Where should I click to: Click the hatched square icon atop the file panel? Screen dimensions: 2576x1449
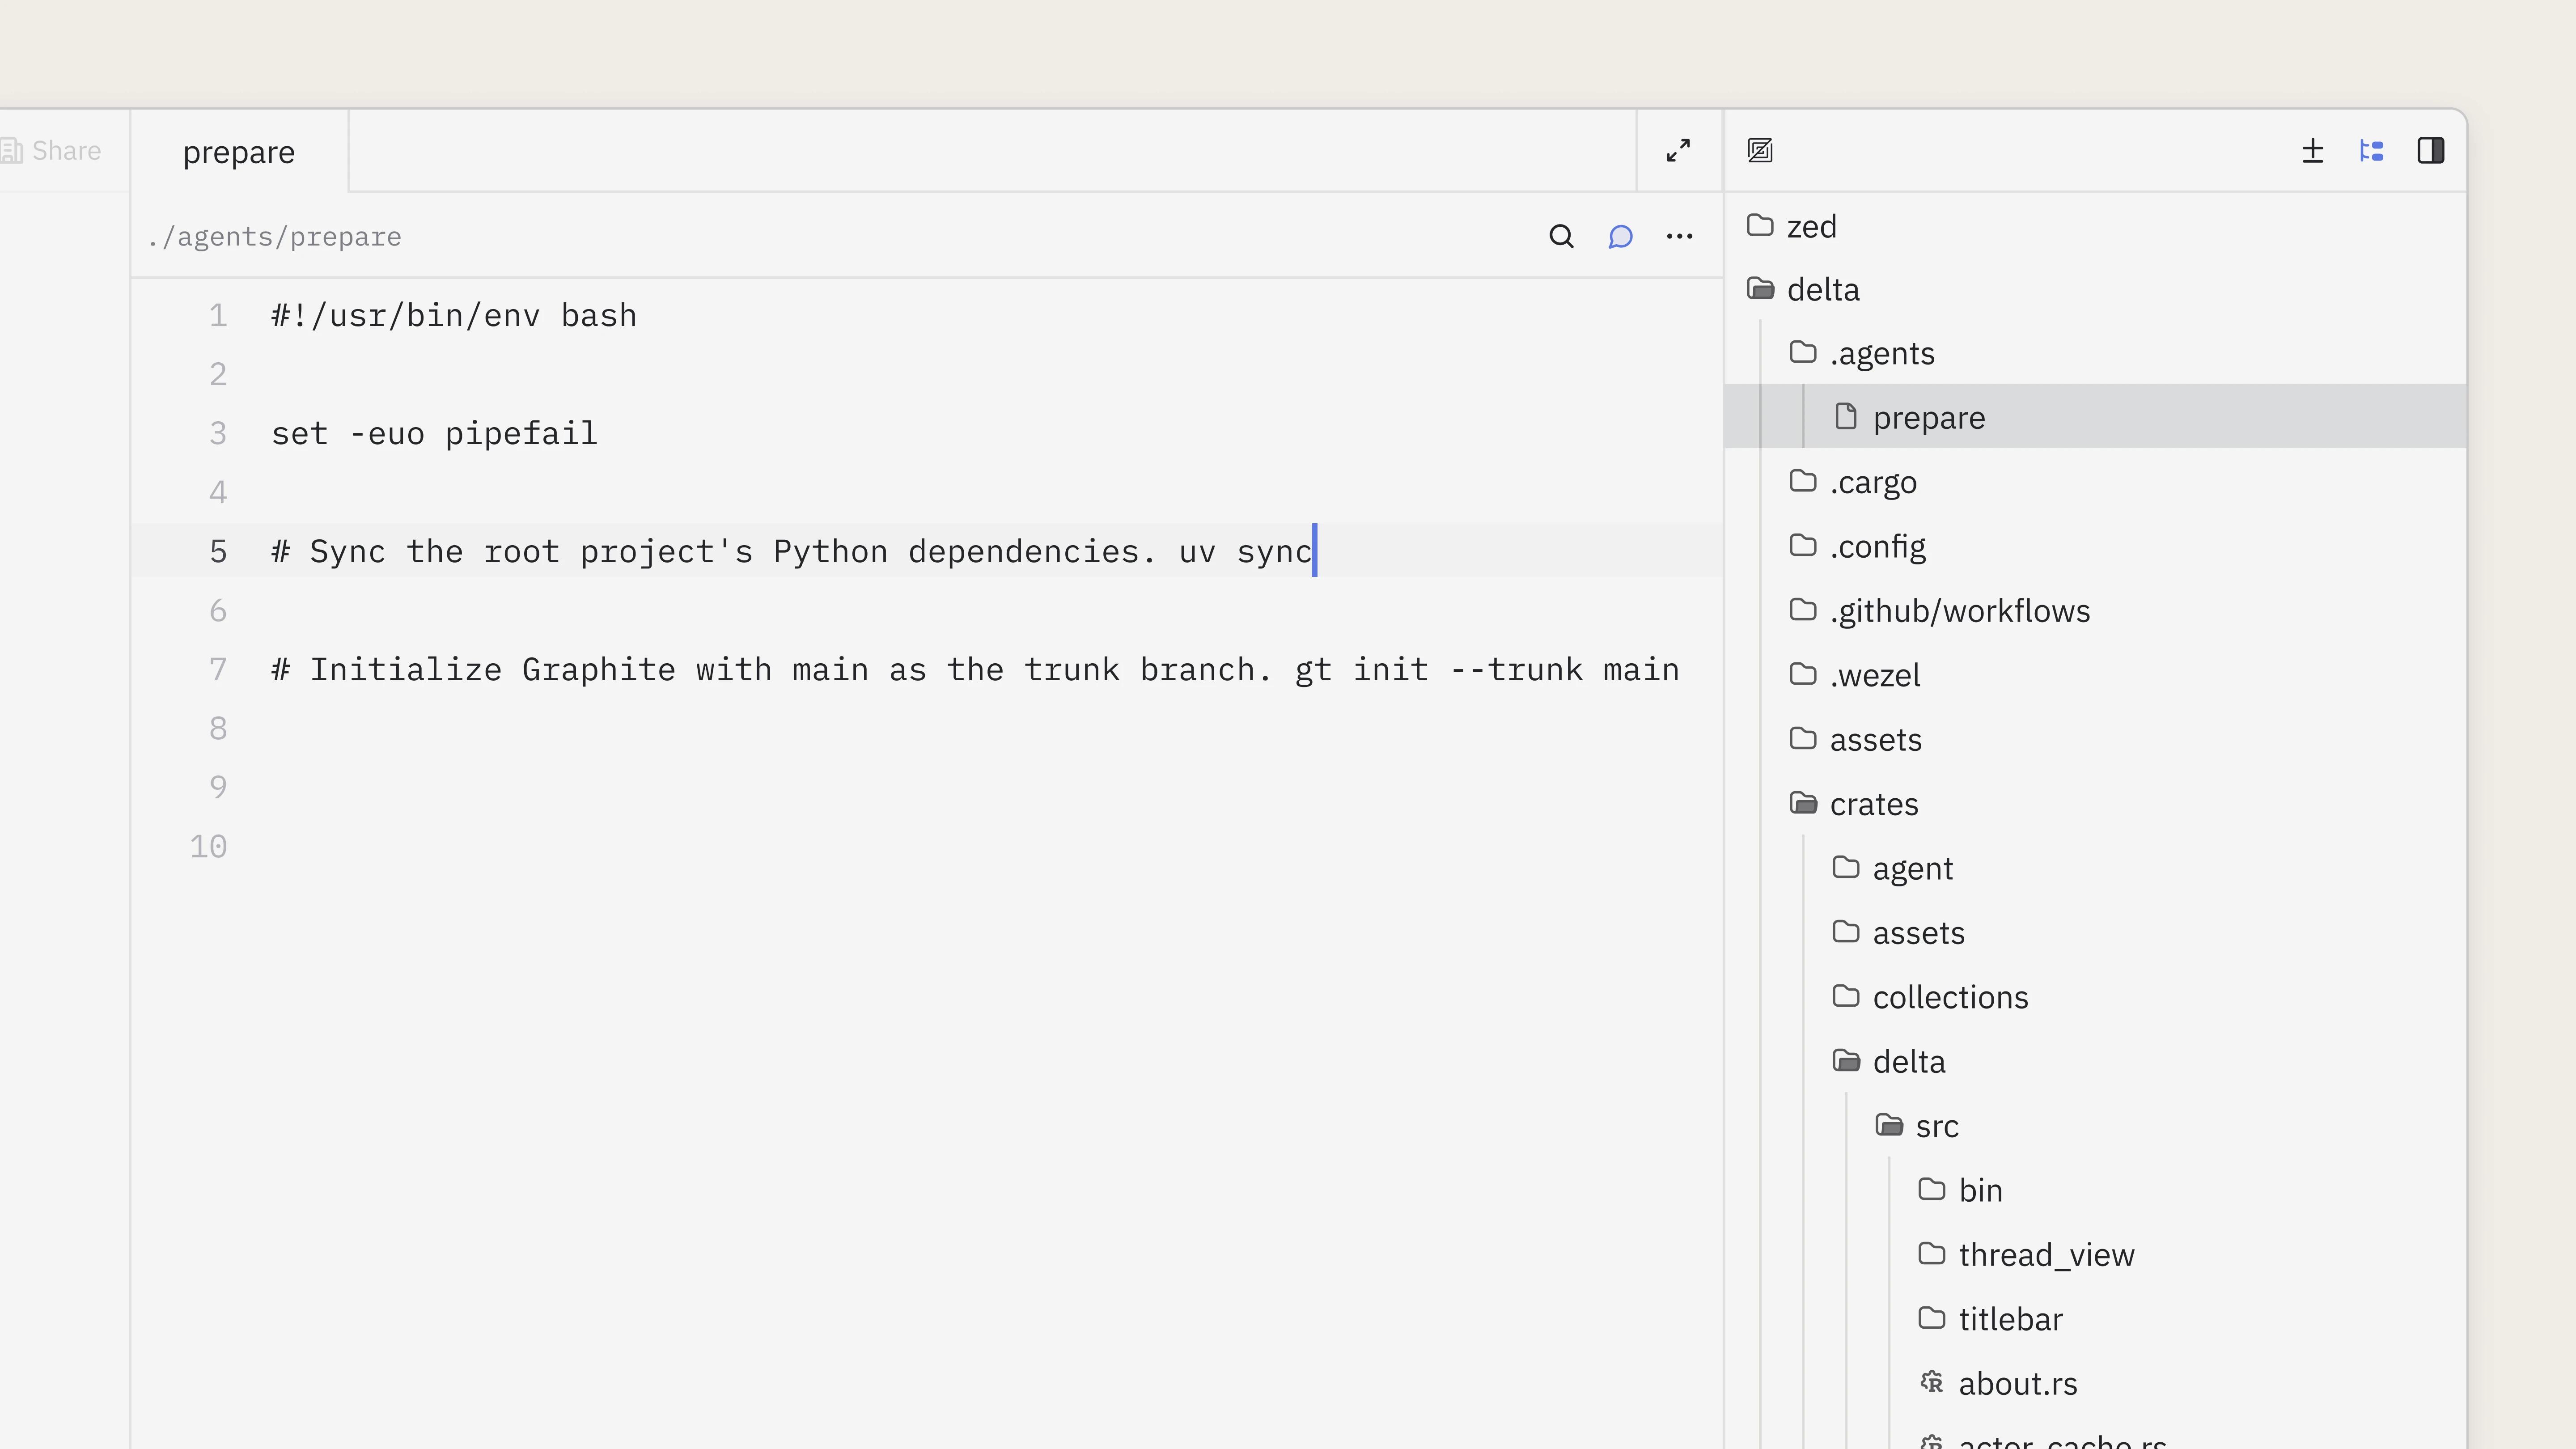pyautogui.click(x=1760, y=151)
